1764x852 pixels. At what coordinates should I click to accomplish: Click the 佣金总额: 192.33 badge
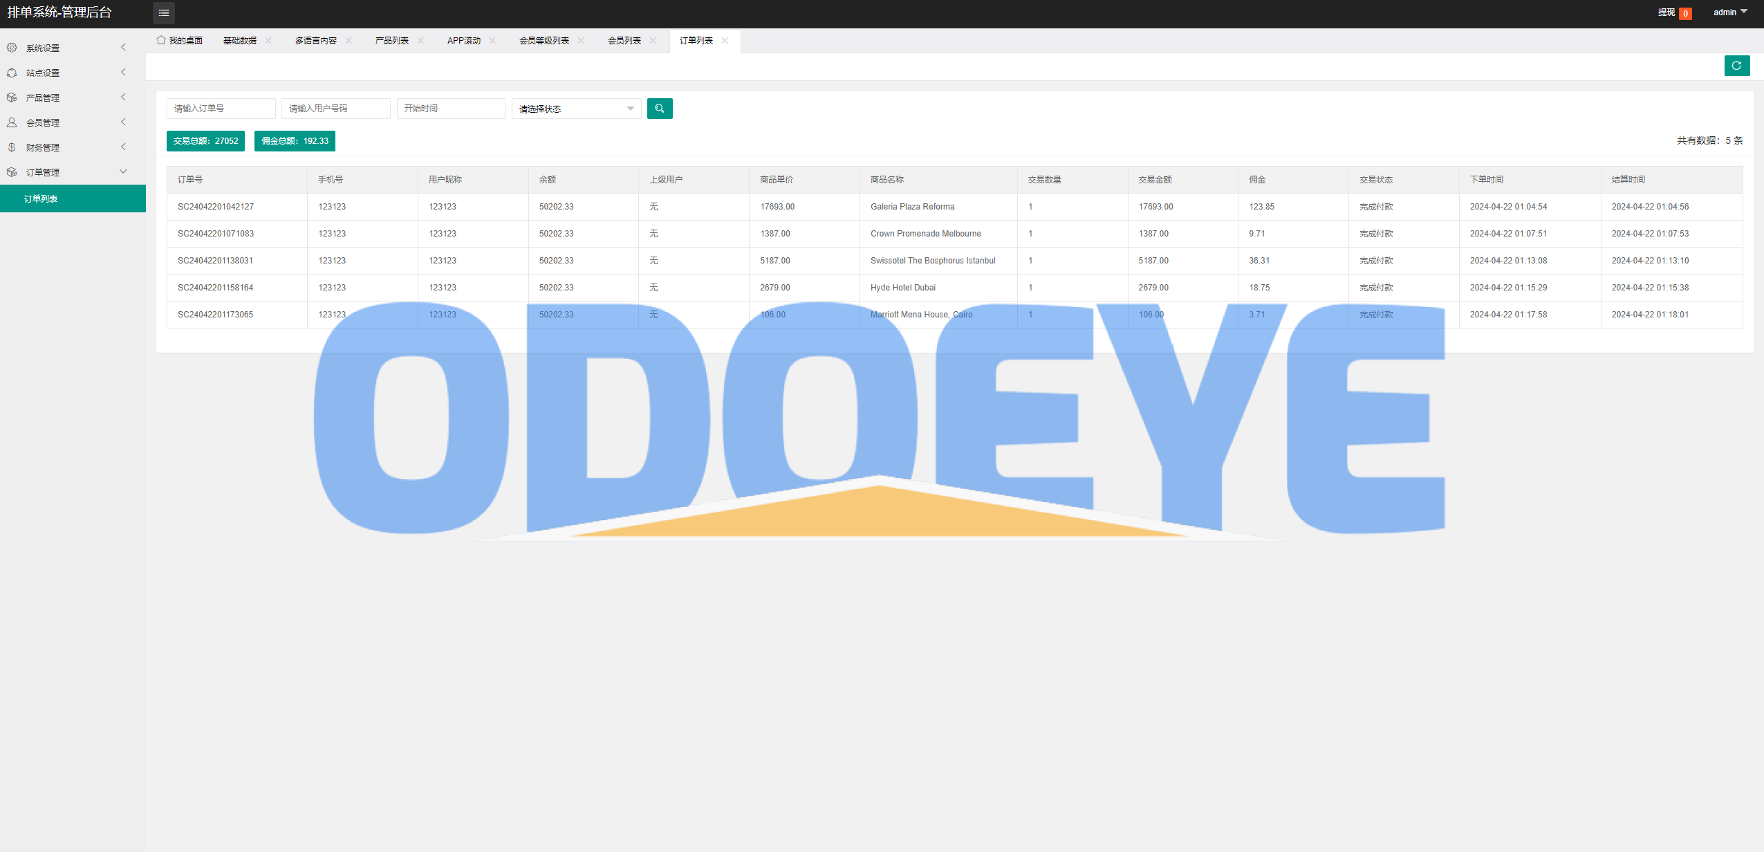[295, 141]
